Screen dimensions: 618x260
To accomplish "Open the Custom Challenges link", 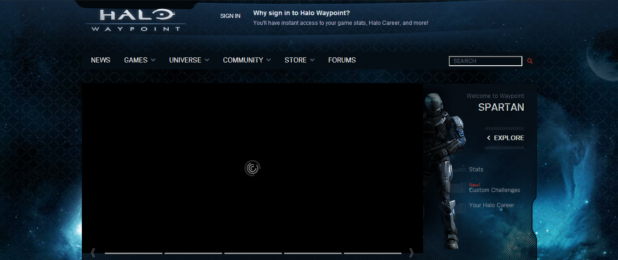I will (x=494, y=190).
